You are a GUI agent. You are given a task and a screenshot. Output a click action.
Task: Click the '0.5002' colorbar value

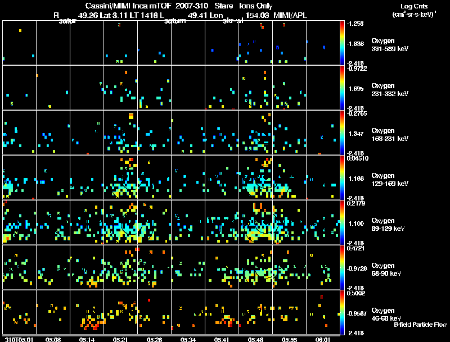click(356, 293)
